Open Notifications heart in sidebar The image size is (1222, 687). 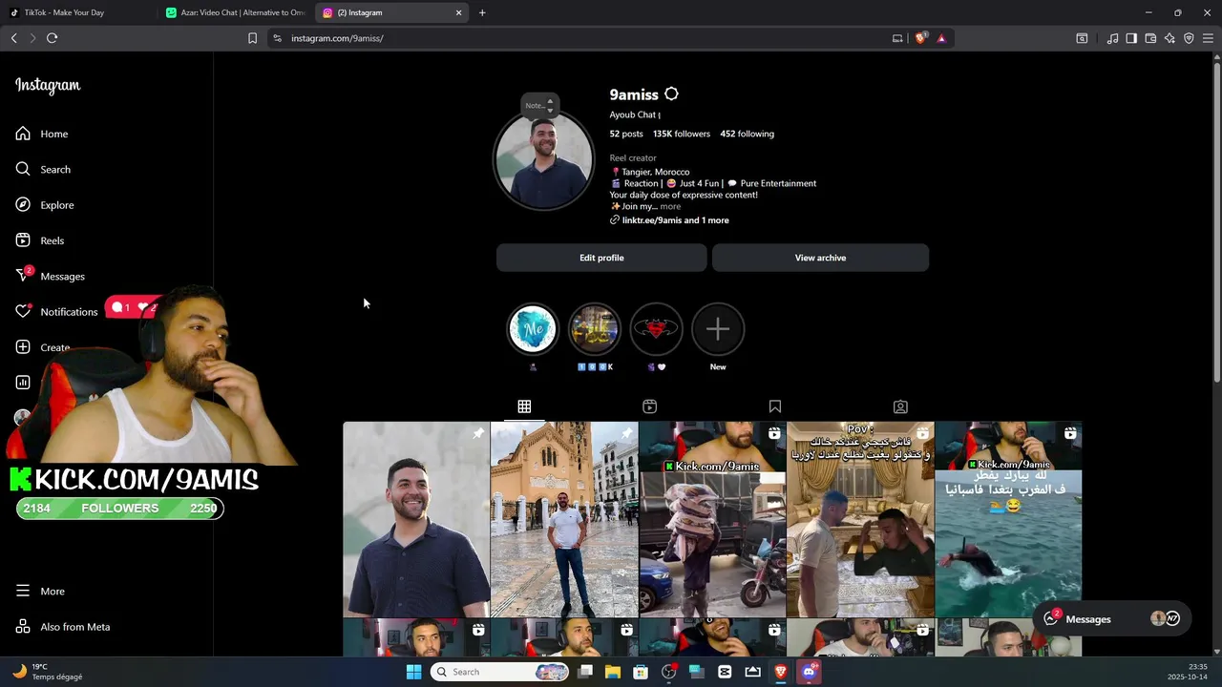click(23, 311)
